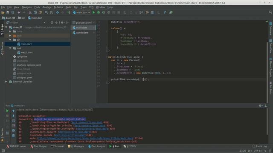Screen dimensions: 273x153
Task: Open the Window menu
Action: [x=101, y=7]
